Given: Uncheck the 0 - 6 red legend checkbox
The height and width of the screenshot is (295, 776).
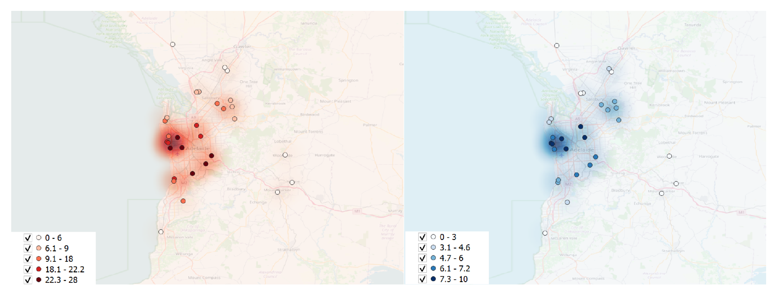Looking at the screenshot, I should tap(28, 238).
